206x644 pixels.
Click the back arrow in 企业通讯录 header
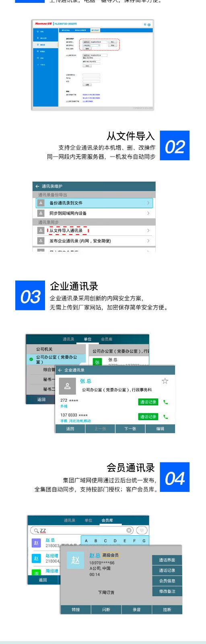(60, 370)
